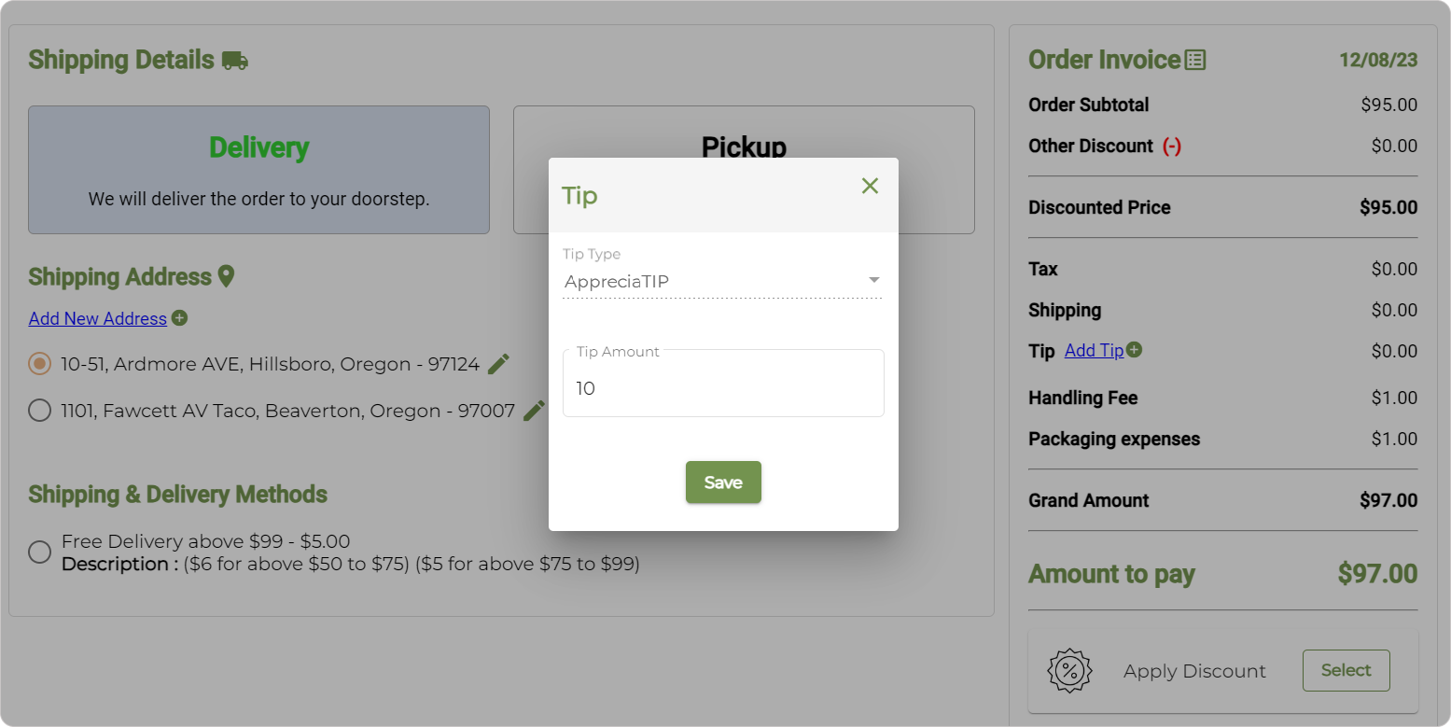This screenshot has width=1451, height=727.
Task: Switch to the Delivery option tab
Action: 258,169
